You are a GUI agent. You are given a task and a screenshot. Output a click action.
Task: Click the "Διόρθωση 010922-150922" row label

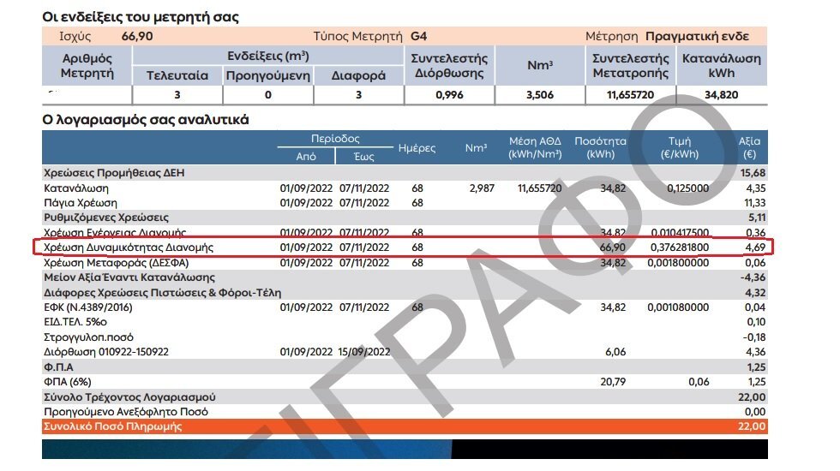click(106, 352)
